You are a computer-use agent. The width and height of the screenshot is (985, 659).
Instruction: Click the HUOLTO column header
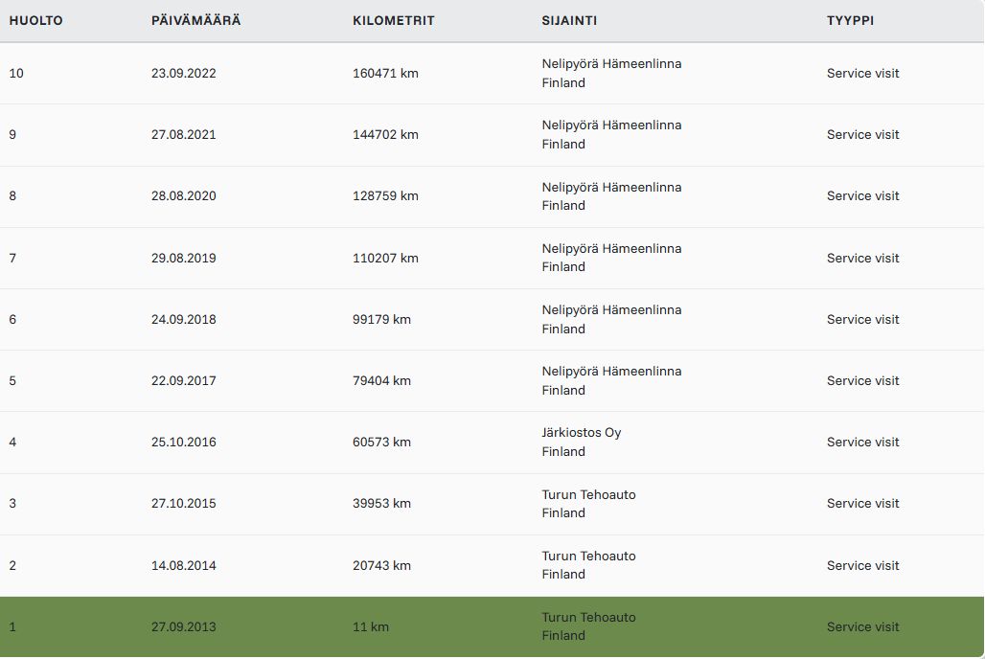35,20
